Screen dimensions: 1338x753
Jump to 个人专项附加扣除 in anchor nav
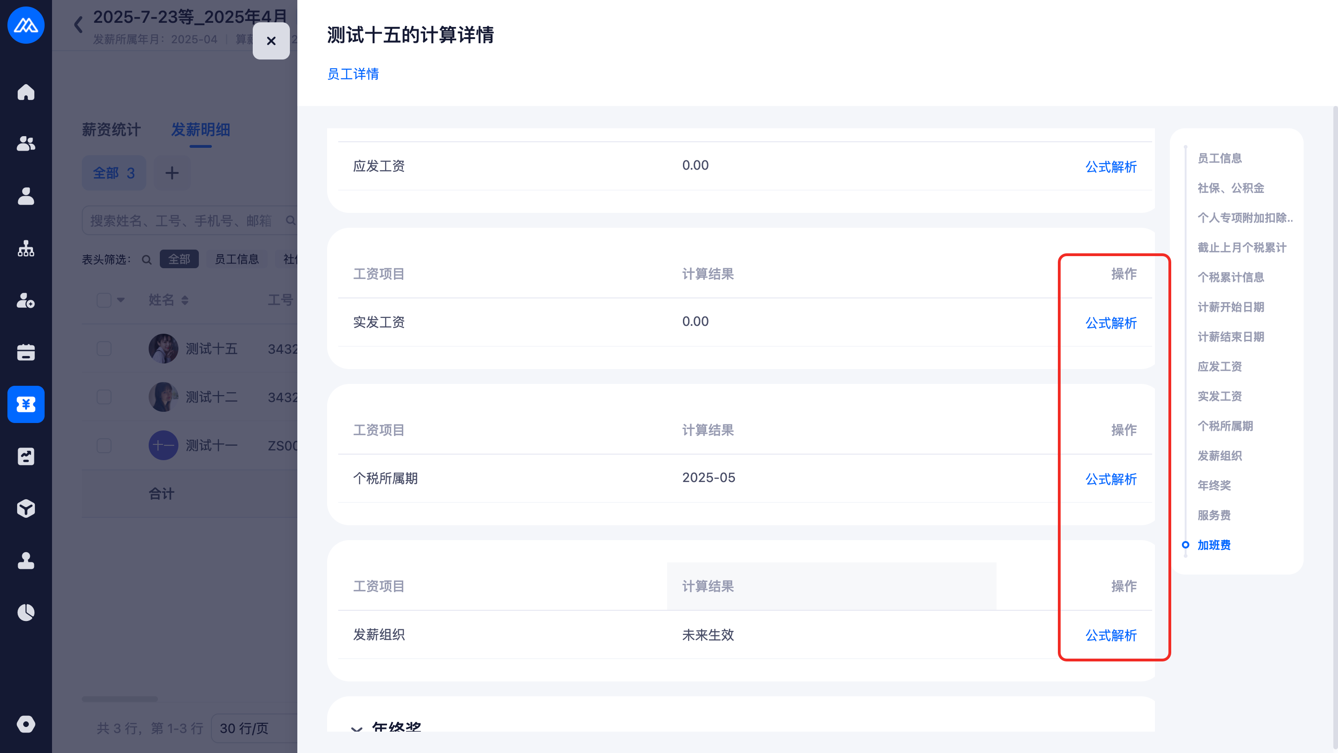[1245, 218]
